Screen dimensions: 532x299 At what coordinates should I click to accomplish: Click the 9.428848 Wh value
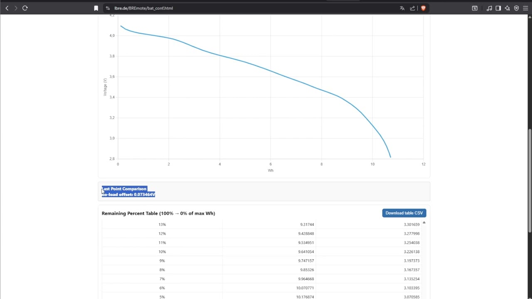306,234
